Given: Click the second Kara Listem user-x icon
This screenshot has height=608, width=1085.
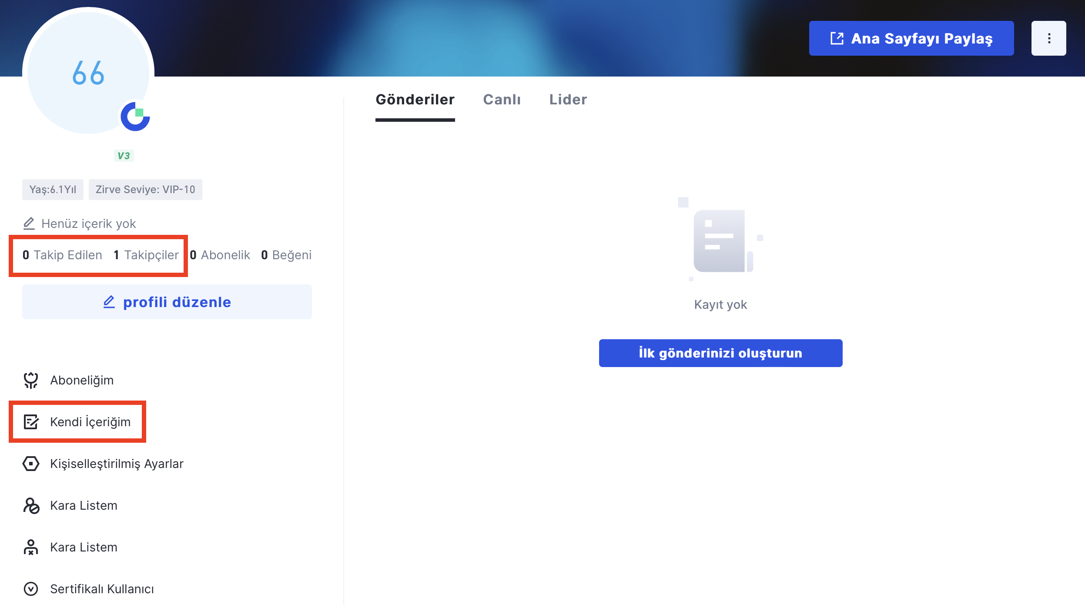Looking at the screenshot, I should [31, 547].
